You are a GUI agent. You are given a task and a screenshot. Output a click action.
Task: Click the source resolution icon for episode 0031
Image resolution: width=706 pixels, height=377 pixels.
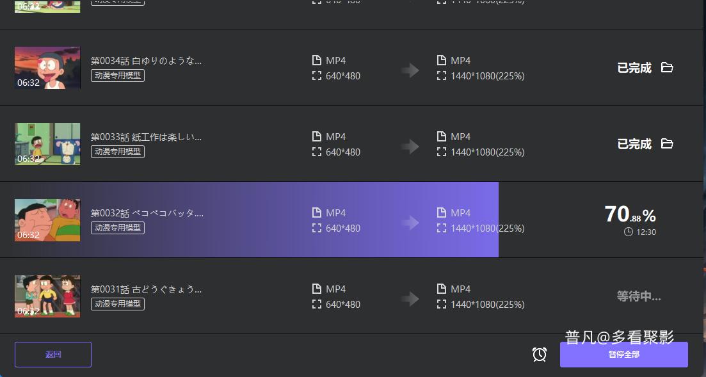[x=316, y=305]
